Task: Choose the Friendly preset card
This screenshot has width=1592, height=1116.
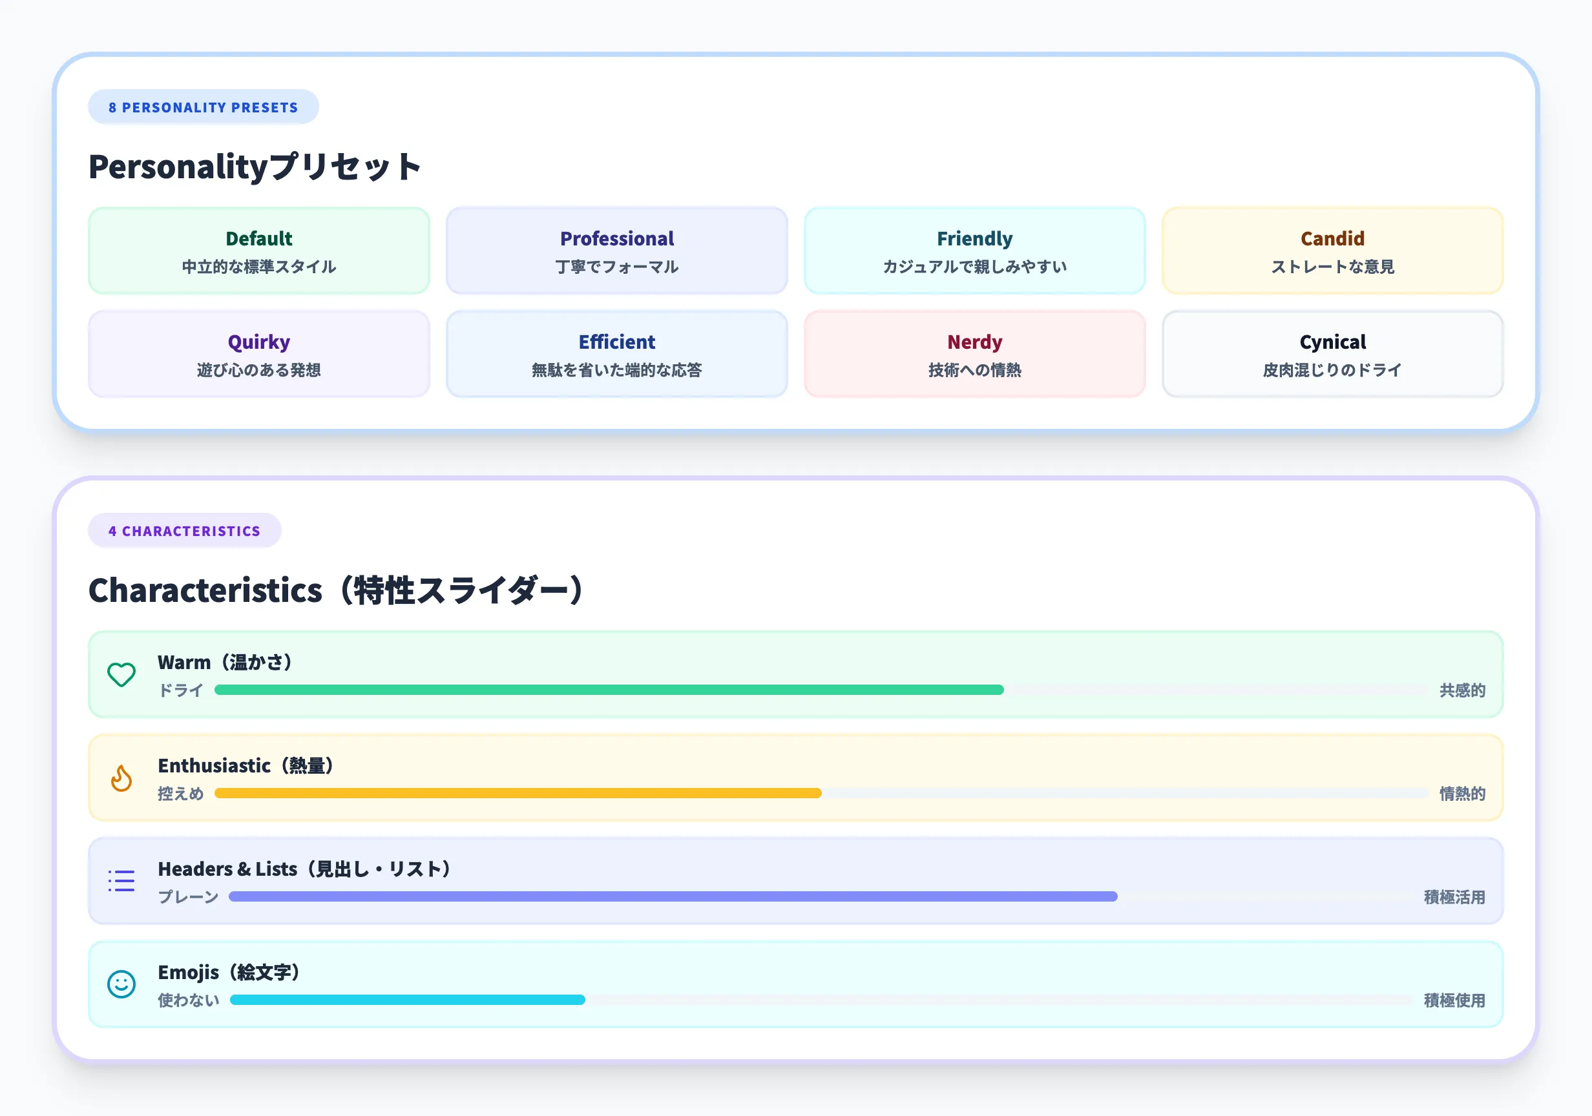Action: click(x=974, y=250)
